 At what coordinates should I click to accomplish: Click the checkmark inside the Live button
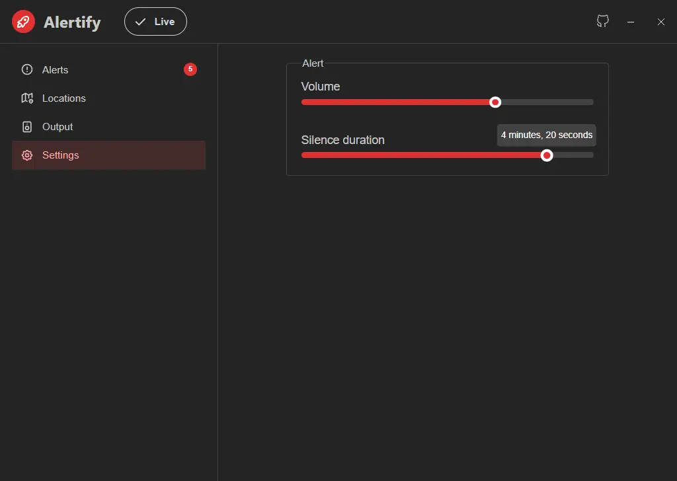pos(141,21)
